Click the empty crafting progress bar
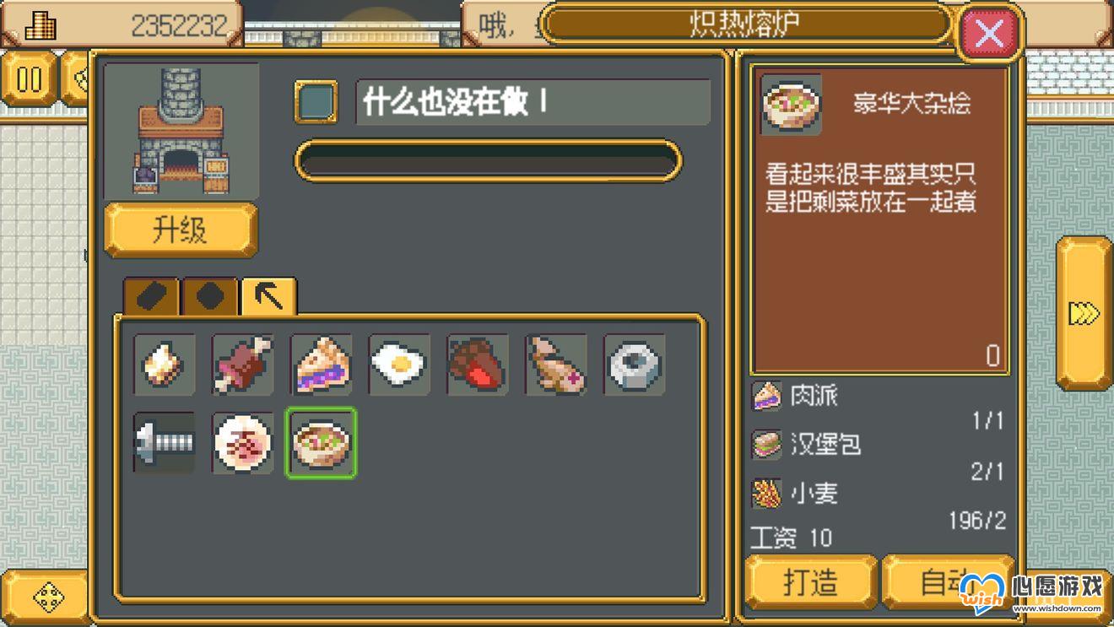The height and width of the screenshot is (627, 1114). 488,160
